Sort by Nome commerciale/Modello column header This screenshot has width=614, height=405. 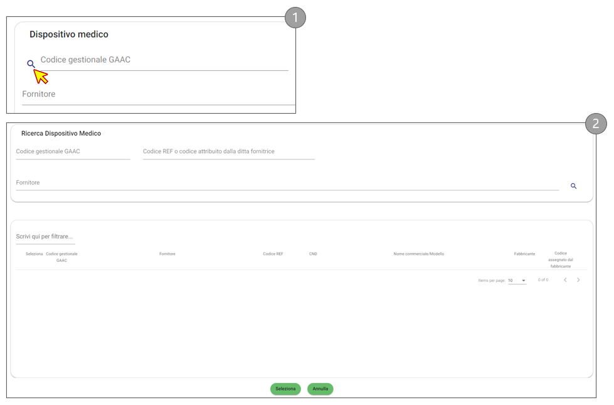(418, 254)
